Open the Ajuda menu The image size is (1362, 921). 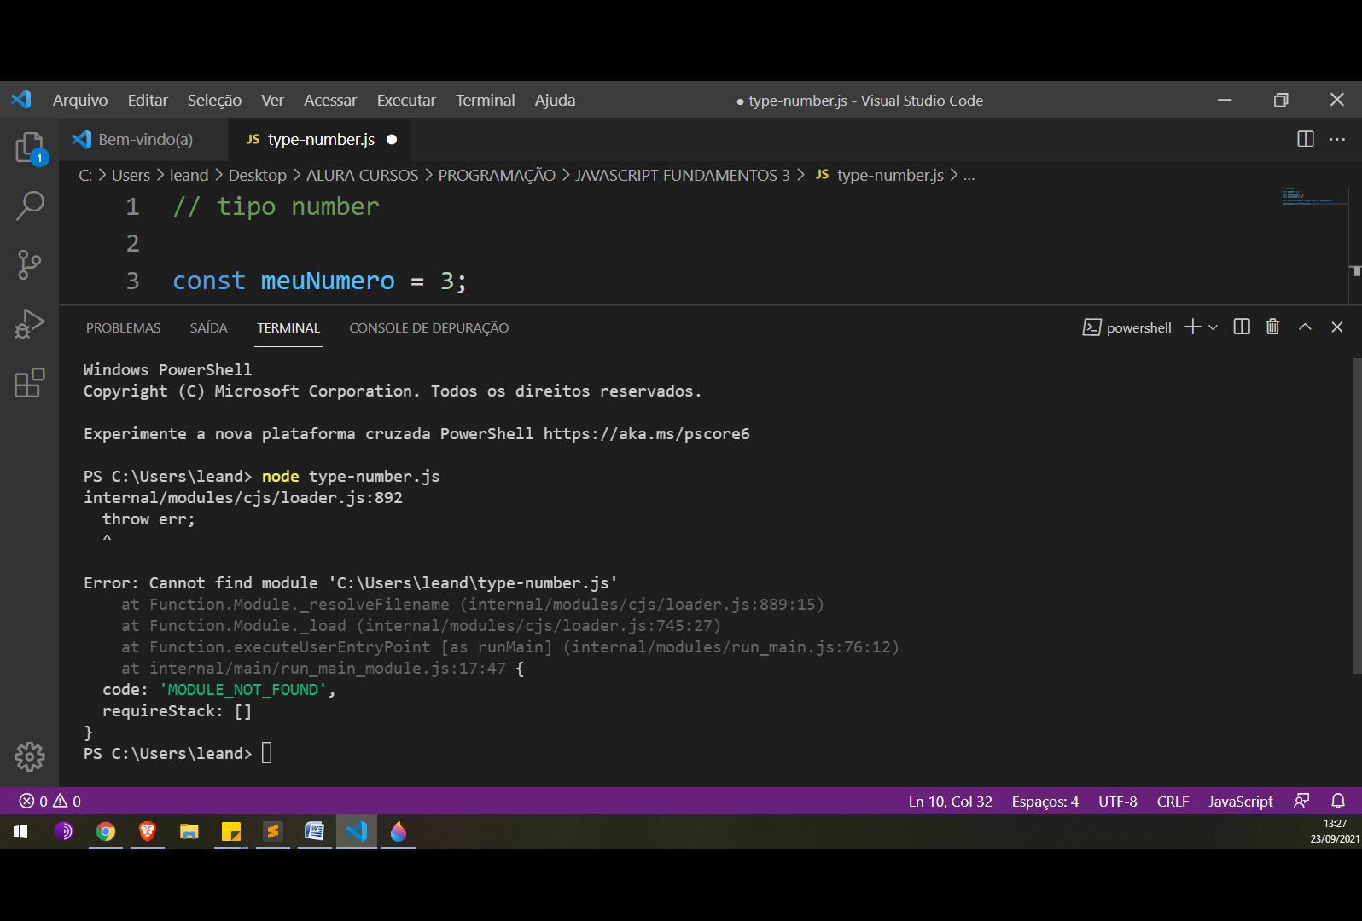[x=555, y=100]
